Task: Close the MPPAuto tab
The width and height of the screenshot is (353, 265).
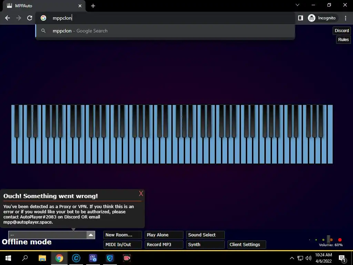Action: click(x=80, y=6)
